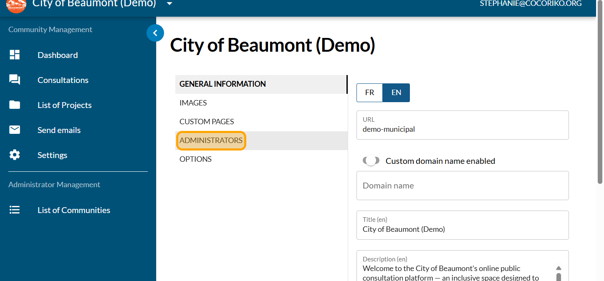The image size is (604, 281).
Task: Click the List of Communities list icon
Action: tap(15, 210)
